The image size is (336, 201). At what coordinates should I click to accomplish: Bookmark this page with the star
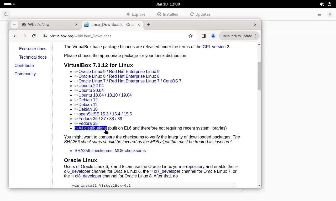click(191, 36)
